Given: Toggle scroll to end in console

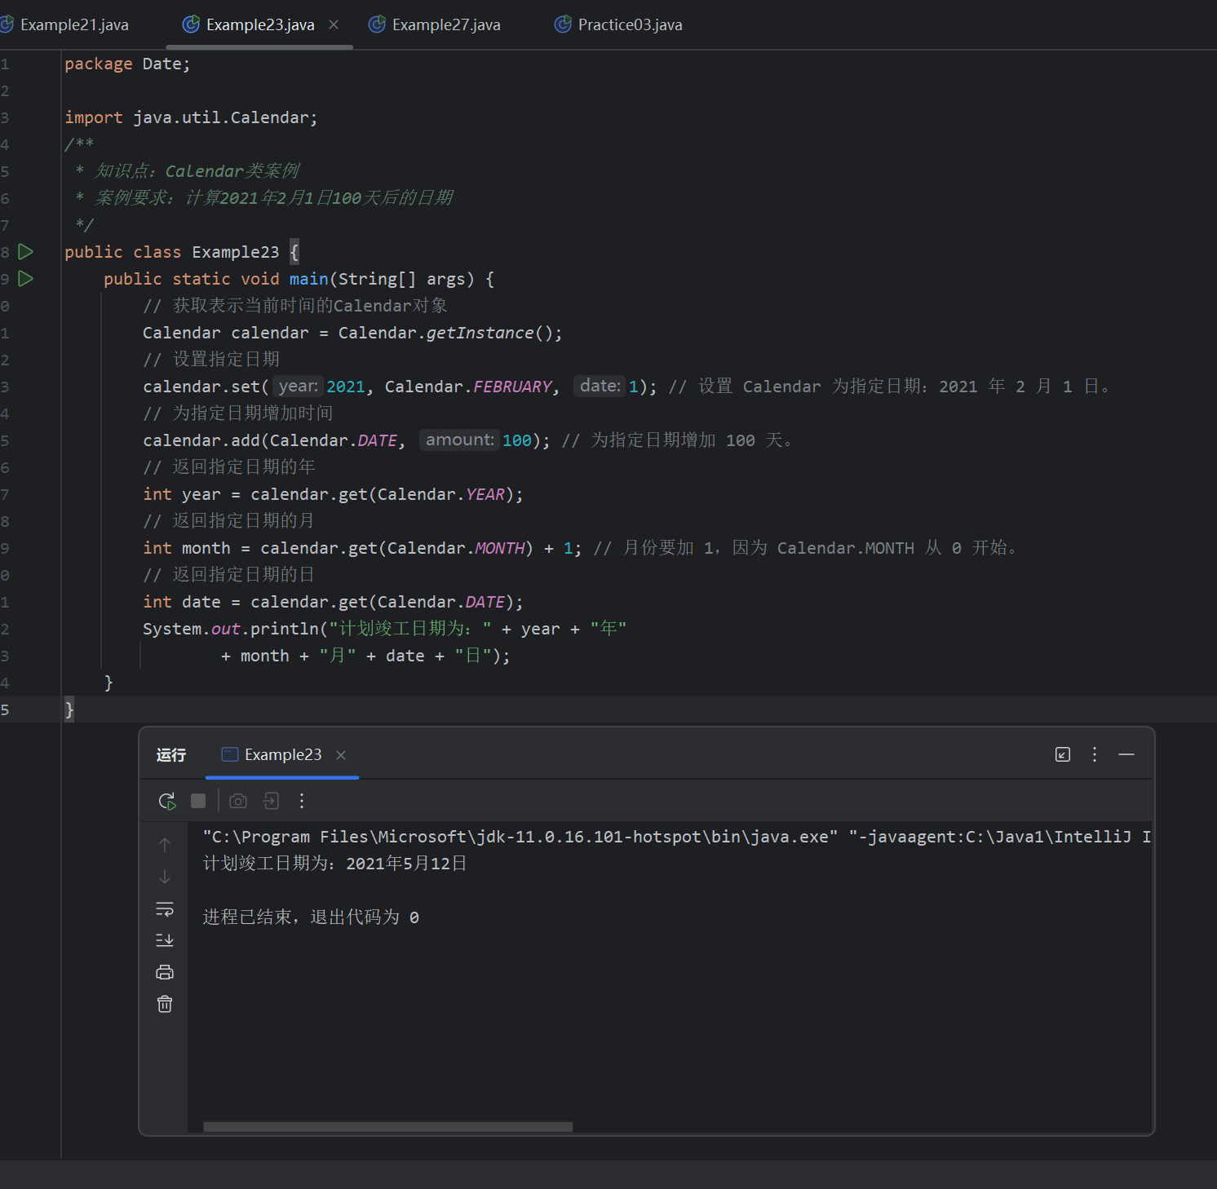Looking at the screenshot, I should click(x=164, y=939).
